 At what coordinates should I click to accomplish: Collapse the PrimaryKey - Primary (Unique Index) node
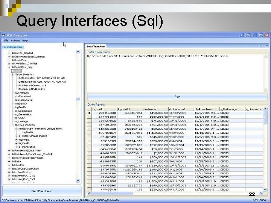tap(16, 129)
